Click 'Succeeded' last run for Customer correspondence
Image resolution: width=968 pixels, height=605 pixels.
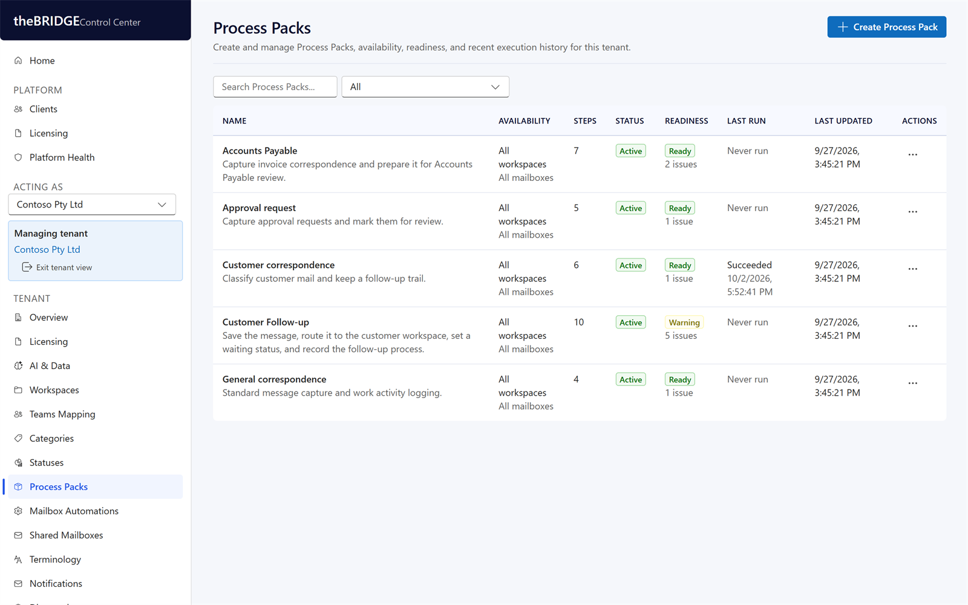[749, 265]
